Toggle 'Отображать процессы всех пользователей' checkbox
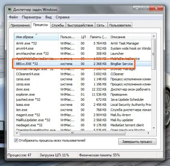The image size is (170, 166). [16, 140]
